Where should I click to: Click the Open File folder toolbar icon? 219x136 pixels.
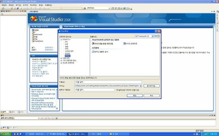tap(12, 8)
